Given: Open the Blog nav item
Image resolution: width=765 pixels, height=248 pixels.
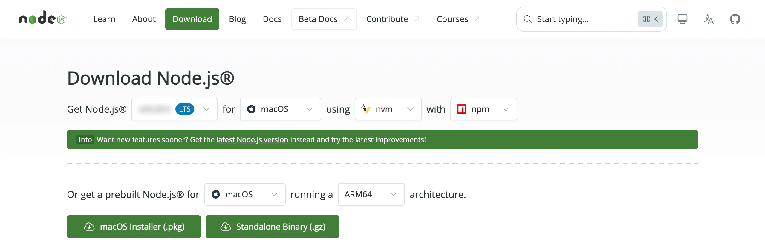Looking at the screenshot, I should point(237,19).
